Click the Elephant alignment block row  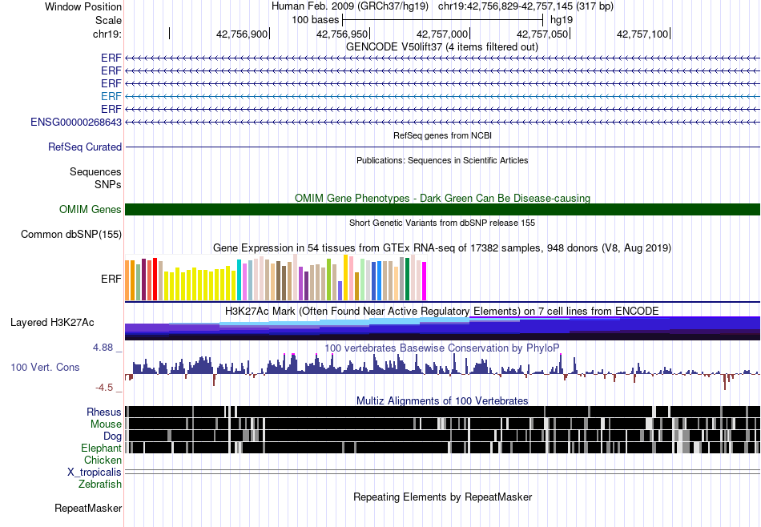pos(442,448)
